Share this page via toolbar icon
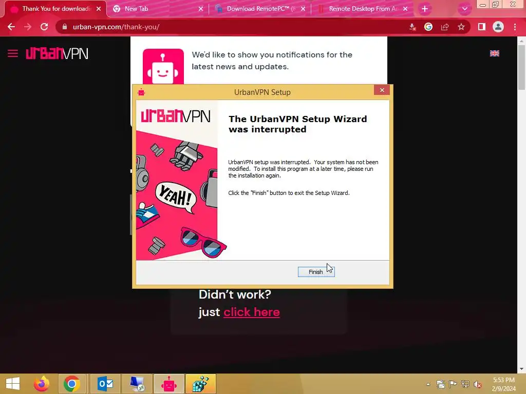This screenshot has width=526, height=394. (445, 27)
